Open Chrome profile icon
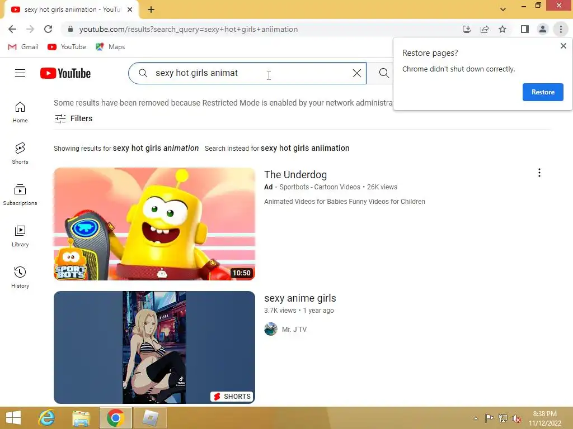The width and height of the screenshot is (573, 429). [543, 29]
